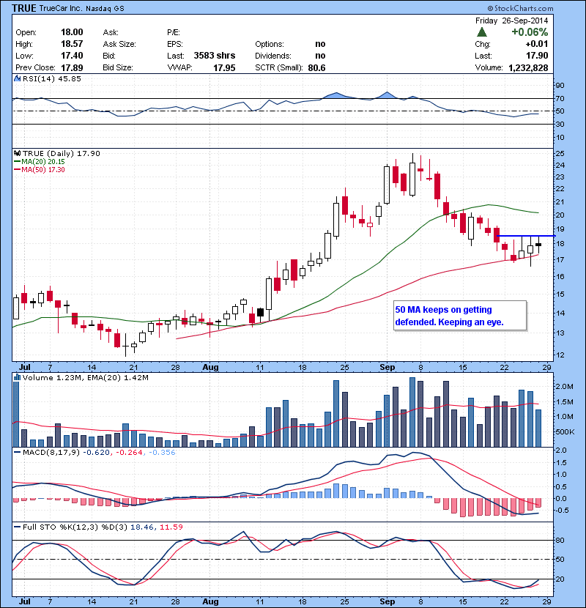Click the 25 label on the price axis

560,154
